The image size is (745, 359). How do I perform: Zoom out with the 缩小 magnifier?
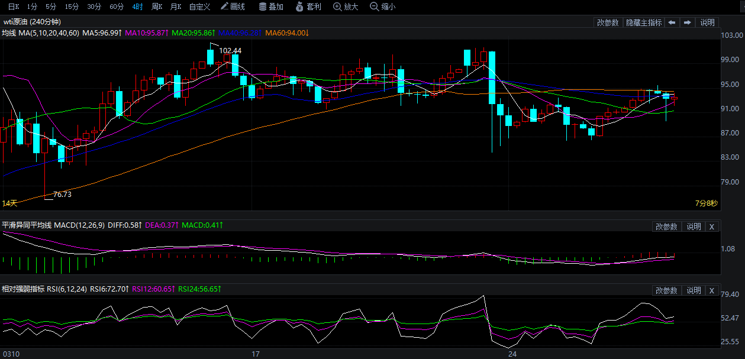click(382, 7)
